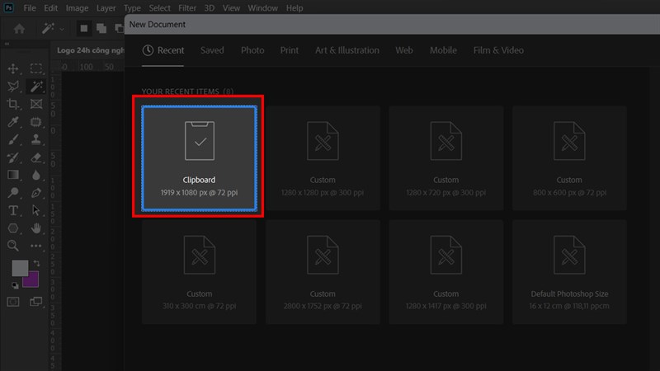The width and height of the screenshot is (660, 371).
Task: Choose Add to Selection mode in options bar
Action: (x=101, y=29)
